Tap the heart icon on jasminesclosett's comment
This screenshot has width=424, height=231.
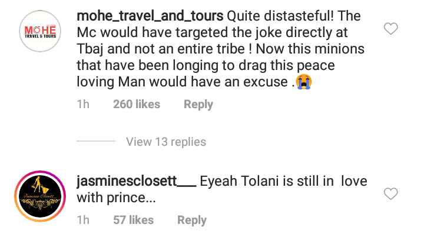point(391,193)
